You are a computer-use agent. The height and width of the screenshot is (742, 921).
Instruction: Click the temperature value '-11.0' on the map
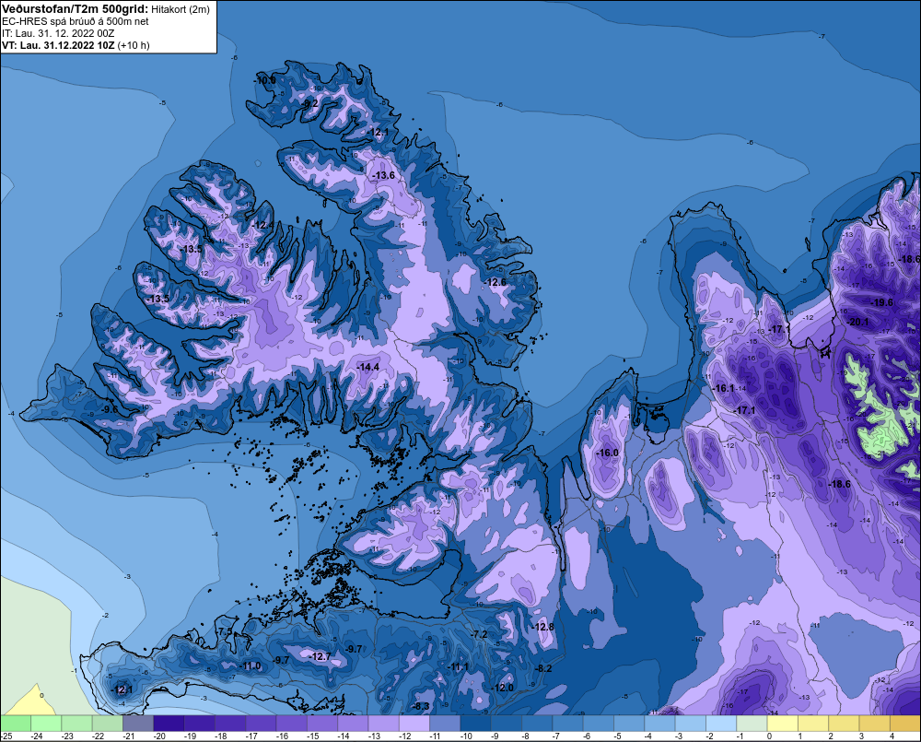tap(251, 665)
